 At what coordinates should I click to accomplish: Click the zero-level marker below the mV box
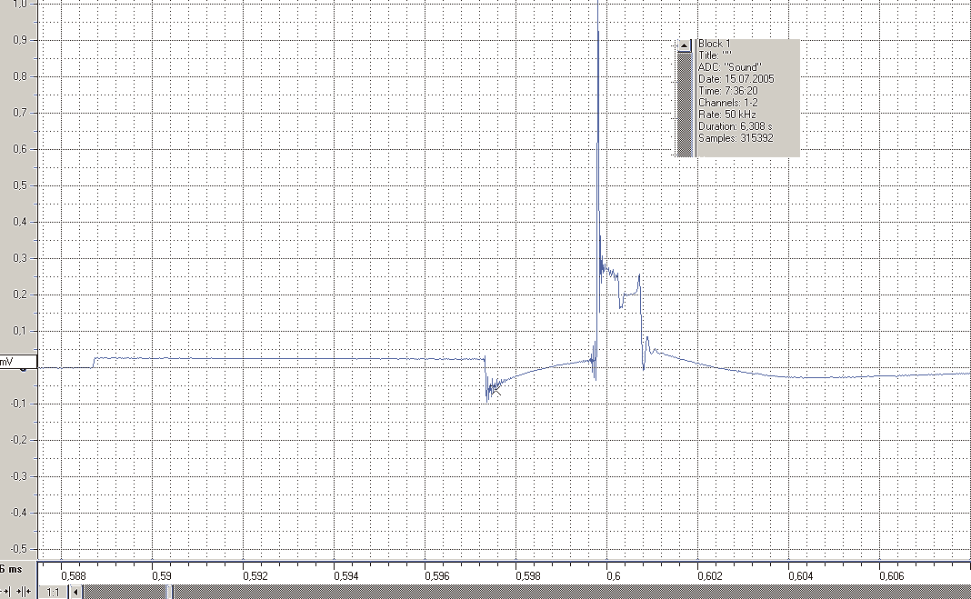pos(24,369)
